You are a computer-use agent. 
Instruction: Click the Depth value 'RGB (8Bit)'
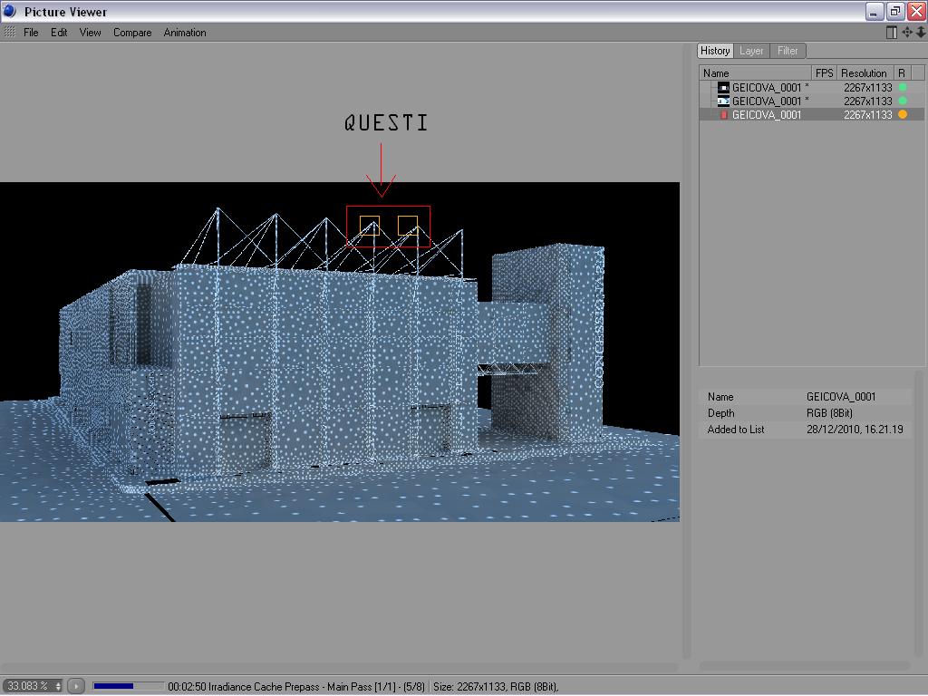coord(829,413)
